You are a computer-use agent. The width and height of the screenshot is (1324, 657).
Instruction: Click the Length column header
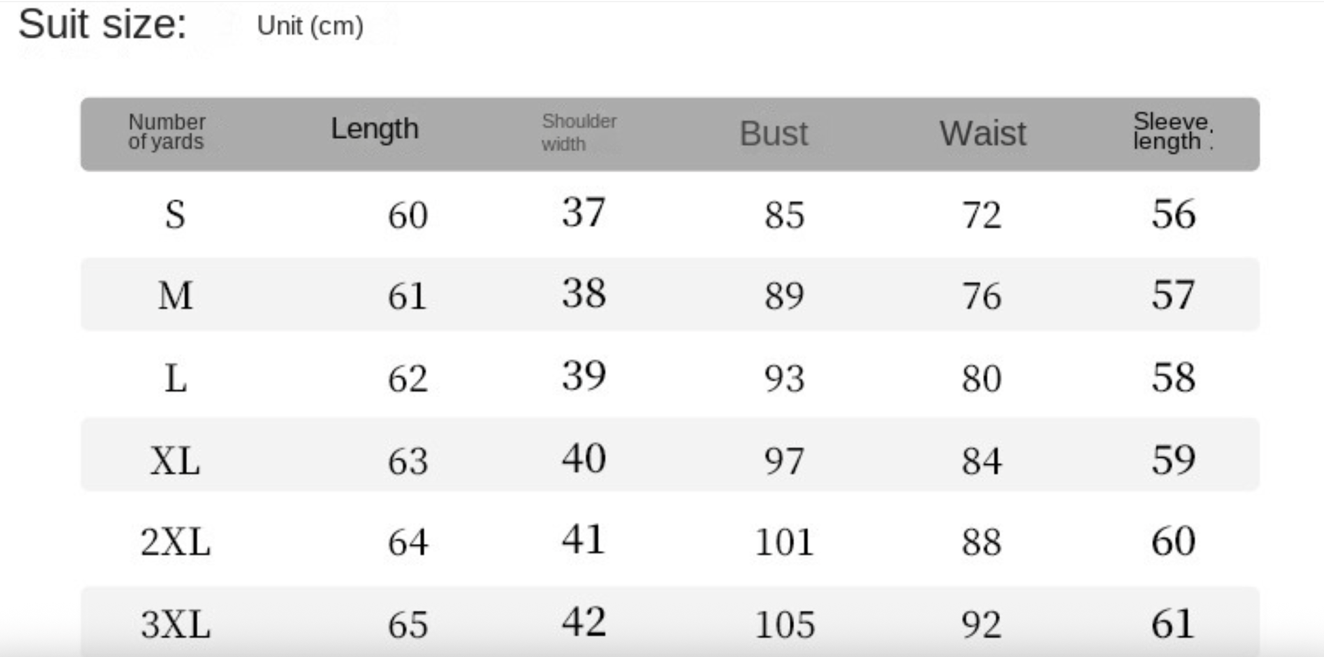click(x=374, y=129)
